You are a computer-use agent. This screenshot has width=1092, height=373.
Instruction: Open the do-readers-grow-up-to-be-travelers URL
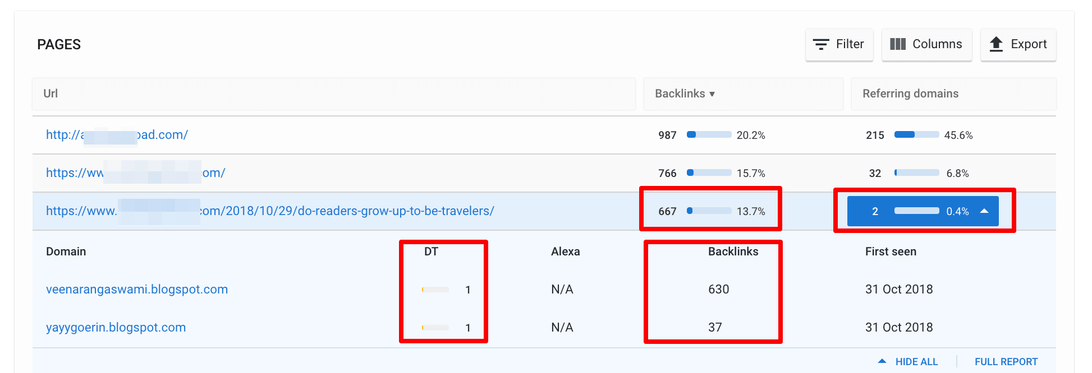click(270, 211)
